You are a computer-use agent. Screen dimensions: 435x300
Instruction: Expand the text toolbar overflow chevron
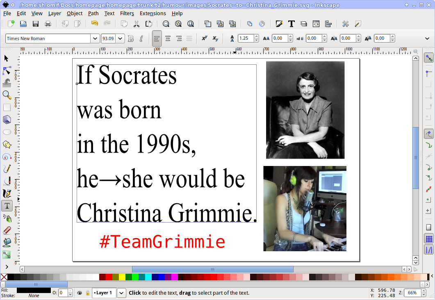[x=427, y=39]
